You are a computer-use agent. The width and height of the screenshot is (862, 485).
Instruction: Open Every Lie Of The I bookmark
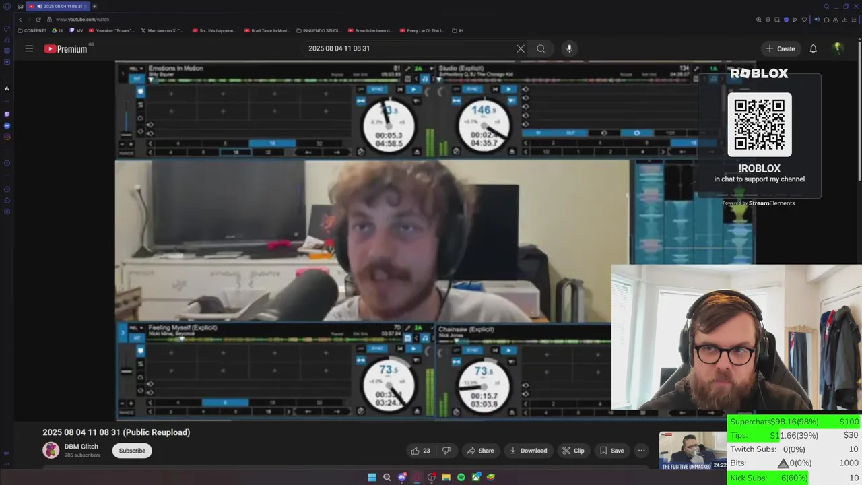[422, 30]
